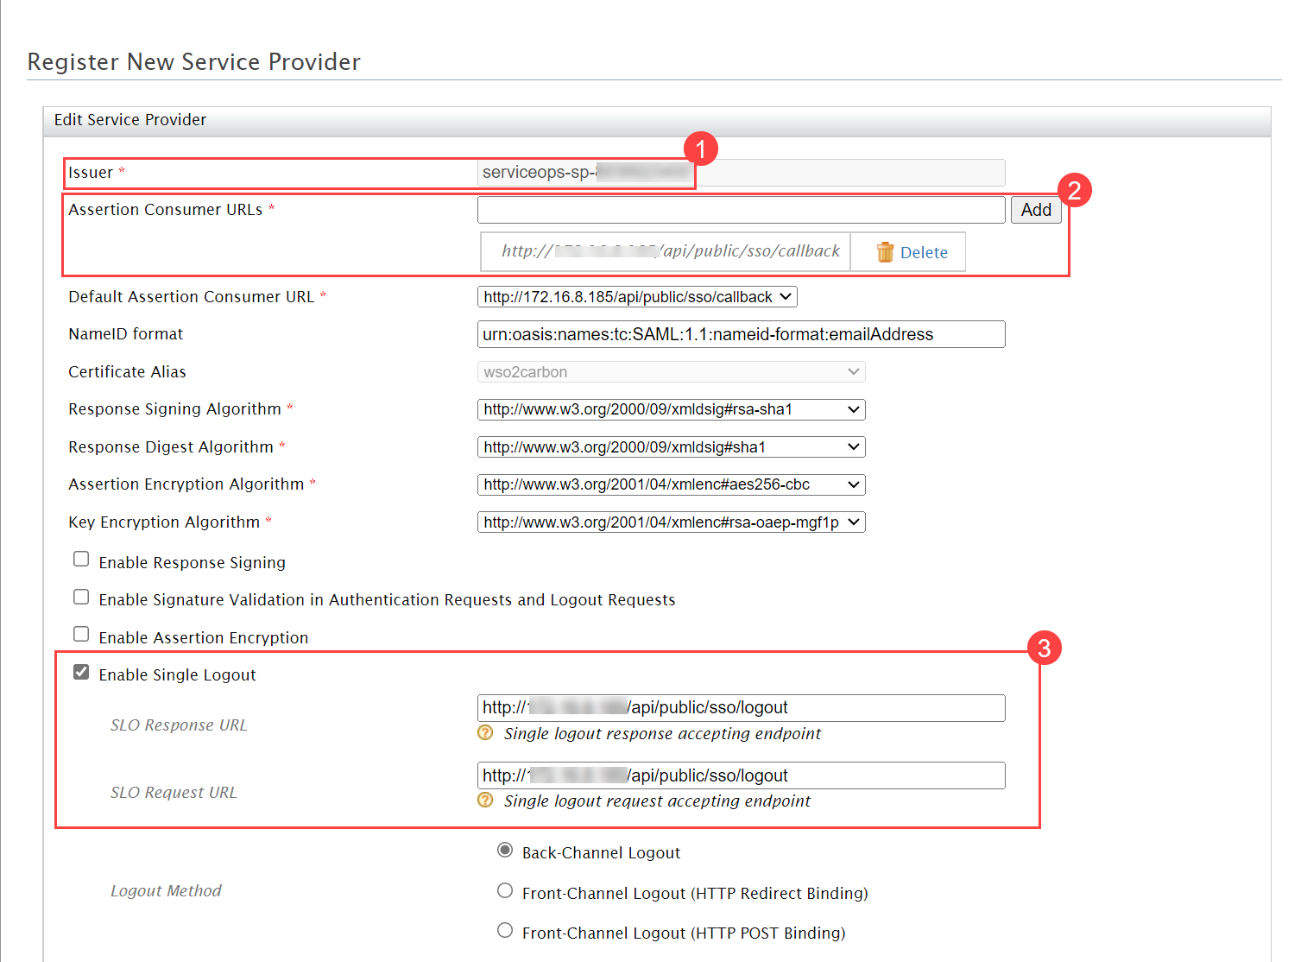The width and height of the screenshot is (1307, 962).
Task: Click the trash icon to delete callback URL
Action: point(885,251)
